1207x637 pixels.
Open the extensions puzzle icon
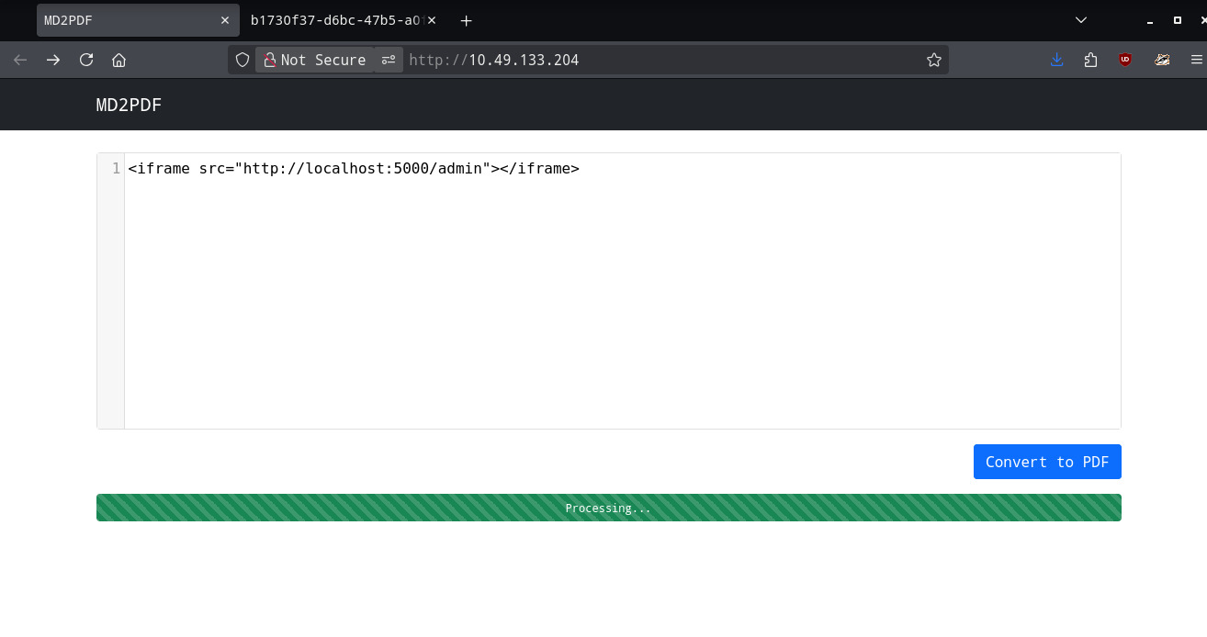coord(1090,60)
